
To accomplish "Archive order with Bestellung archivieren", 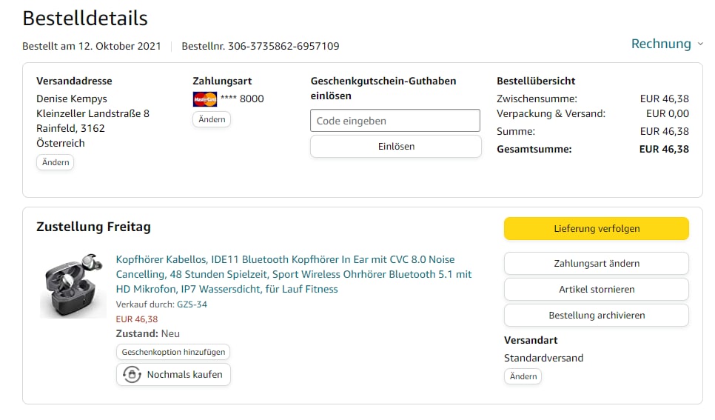I will 596,315.
